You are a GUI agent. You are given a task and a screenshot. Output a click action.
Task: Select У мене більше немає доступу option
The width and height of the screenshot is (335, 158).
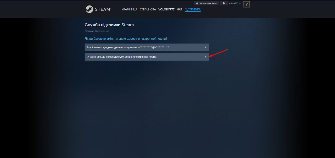click(147, 57)
